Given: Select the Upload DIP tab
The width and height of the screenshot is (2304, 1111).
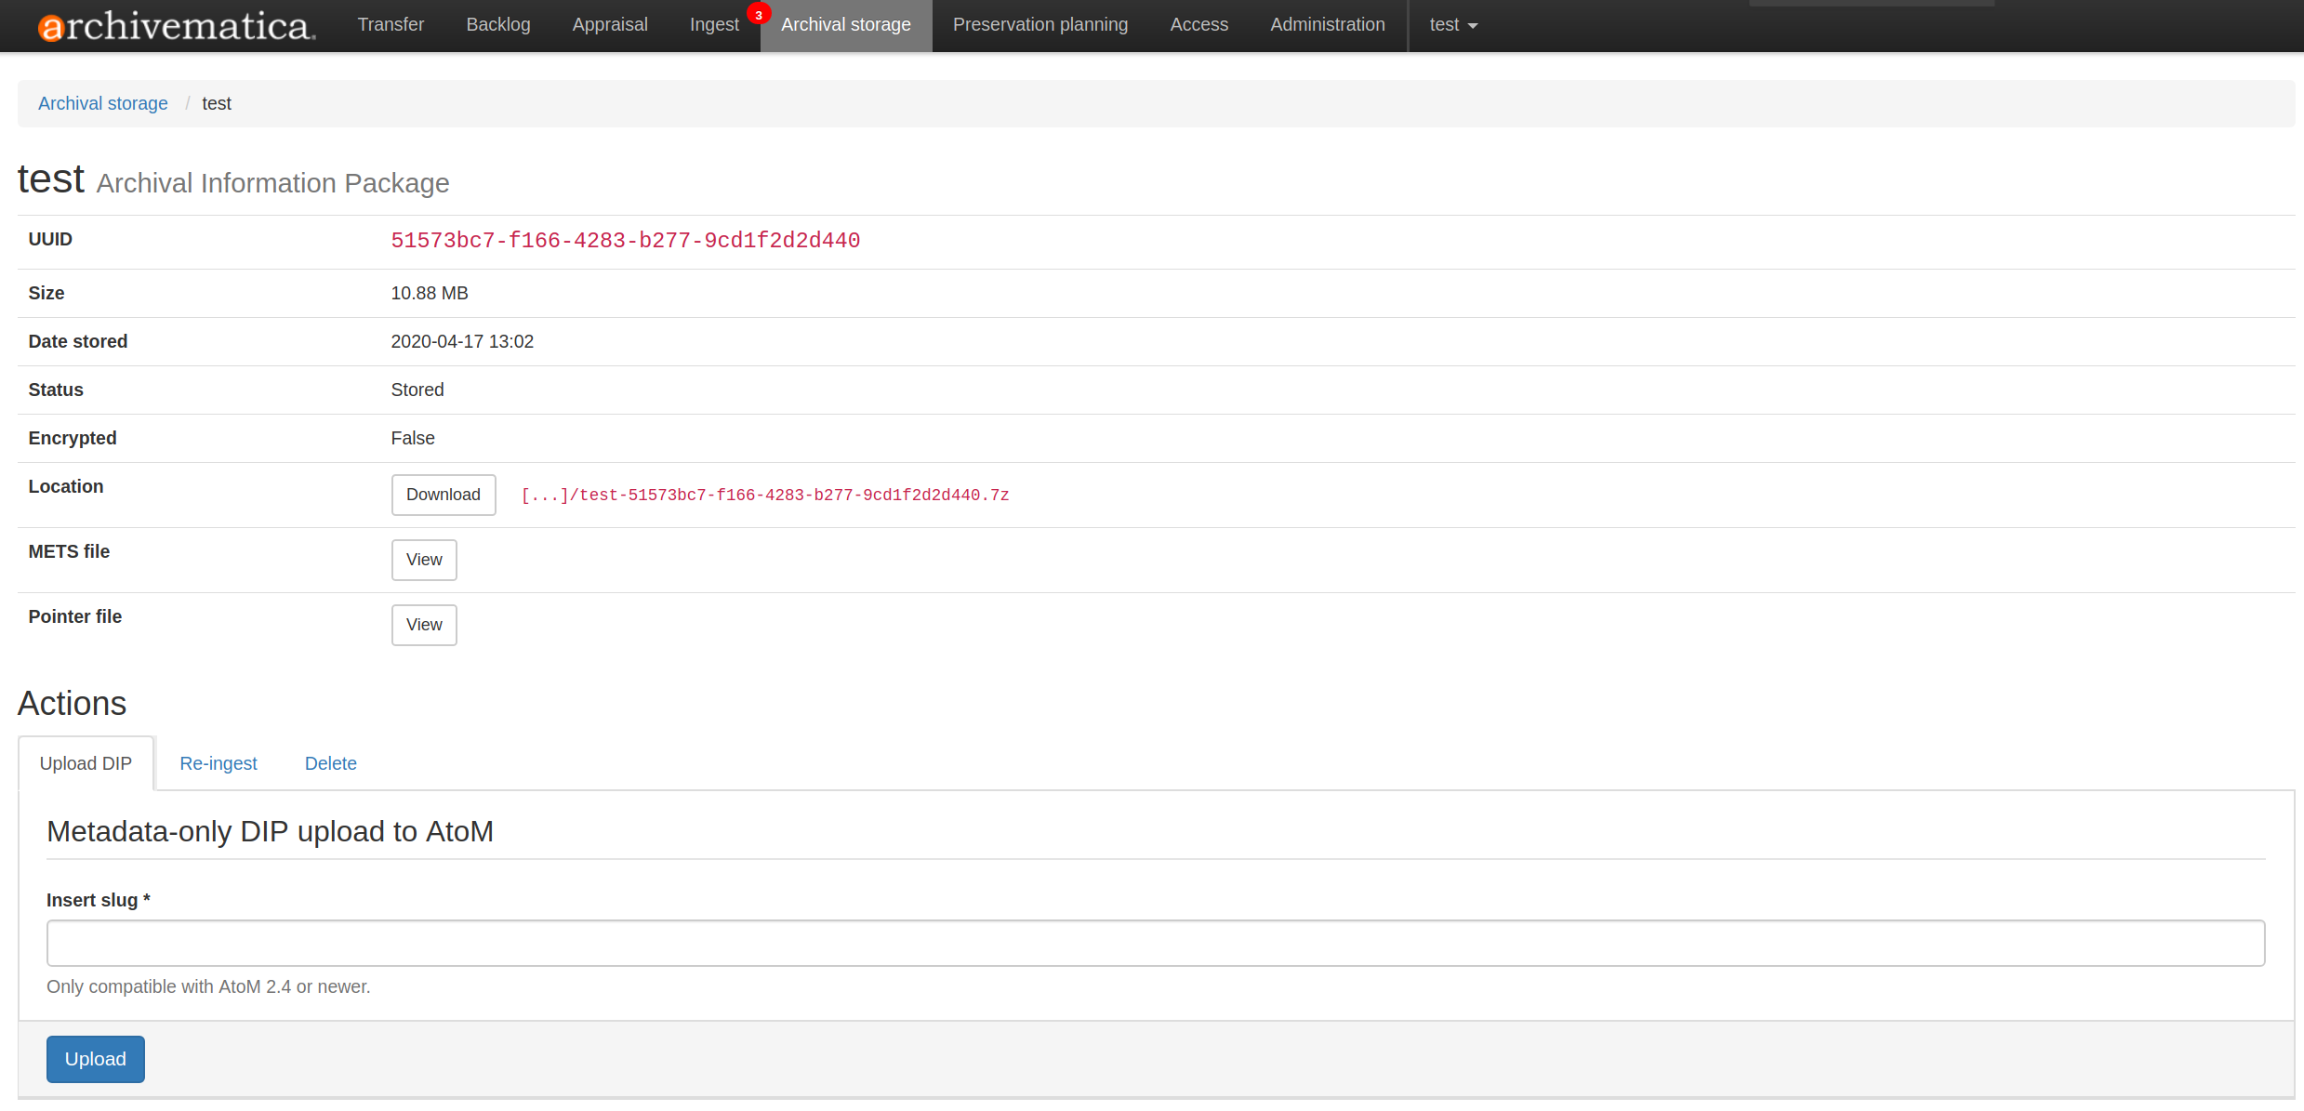Looking at the screenshot, I should (x=86, y=762).
